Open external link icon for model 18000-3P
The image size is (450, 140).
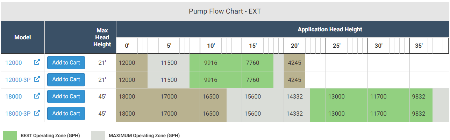click(x=37, y=113)
